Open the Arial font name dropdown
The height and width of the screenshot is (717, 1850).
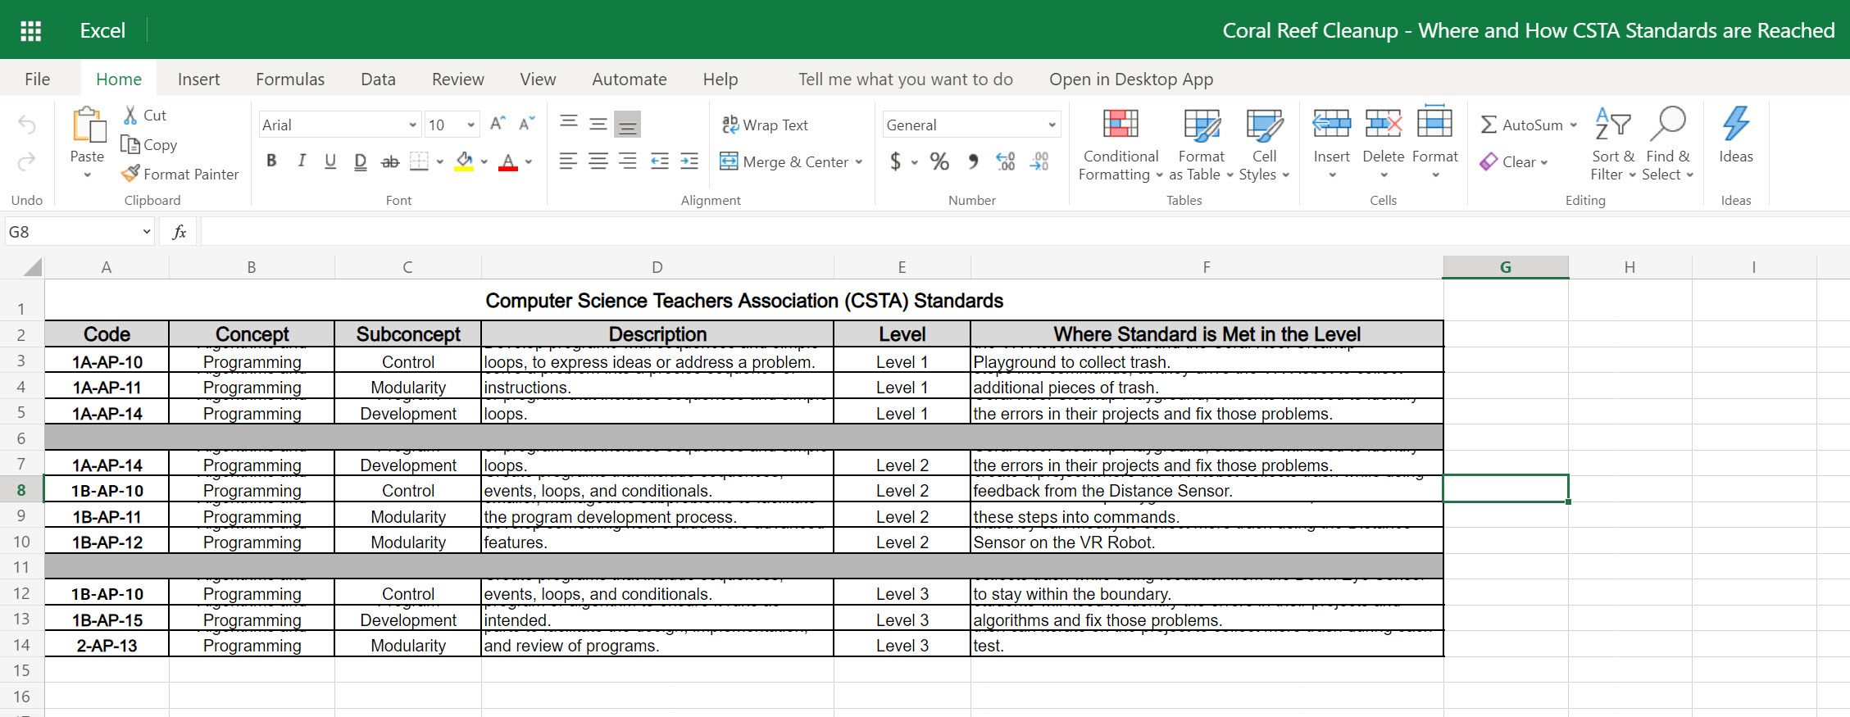(412, 125)
